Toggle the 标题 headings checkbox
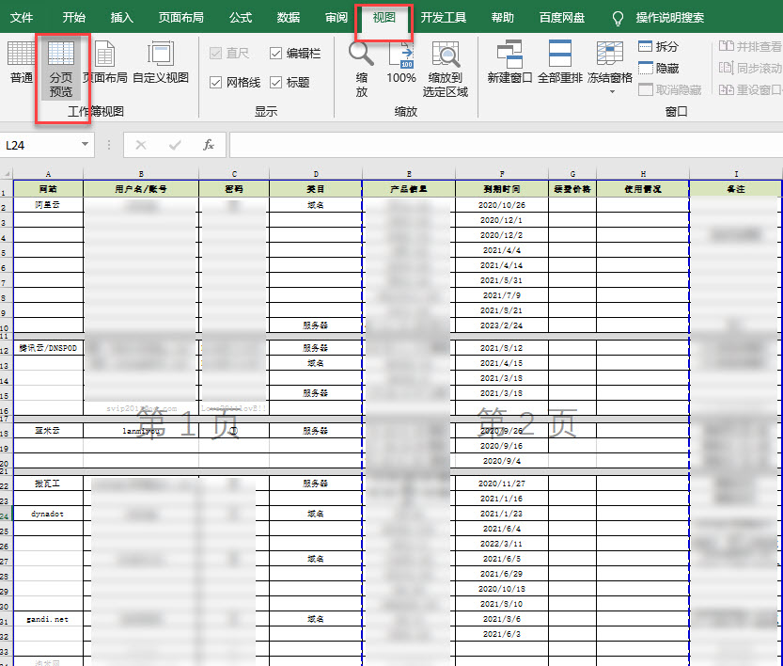This screenshot has height=666, width=783. click(276, 82)
